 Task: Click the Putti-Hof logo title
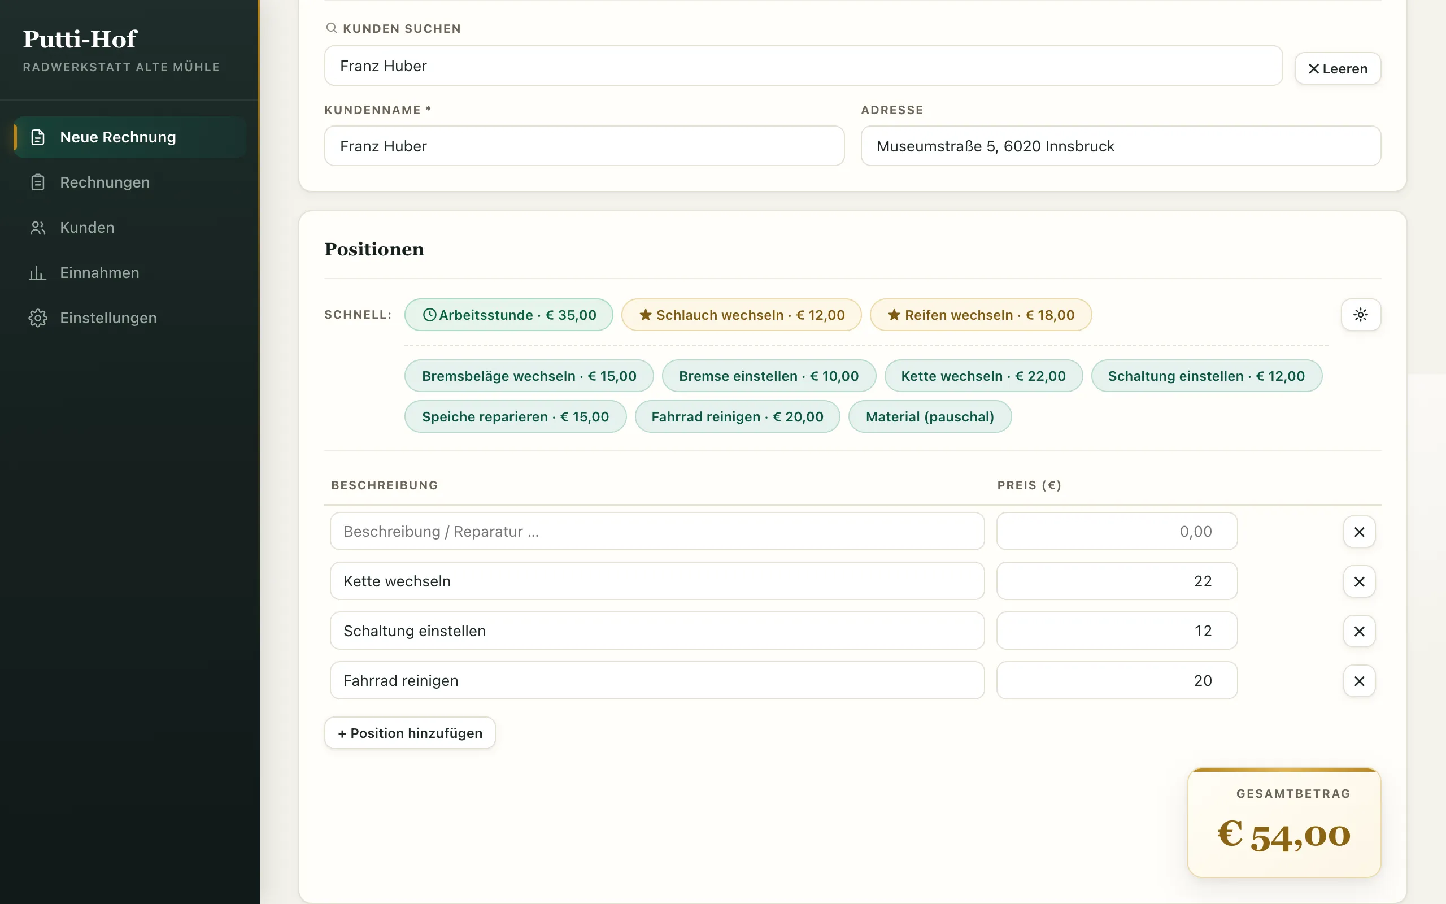pyautogui.click(x=80, y=39)
